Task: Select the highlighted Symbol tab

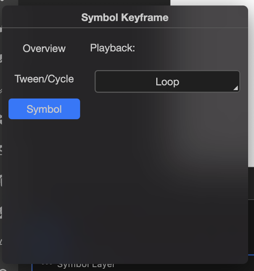Action: (44, 109)
